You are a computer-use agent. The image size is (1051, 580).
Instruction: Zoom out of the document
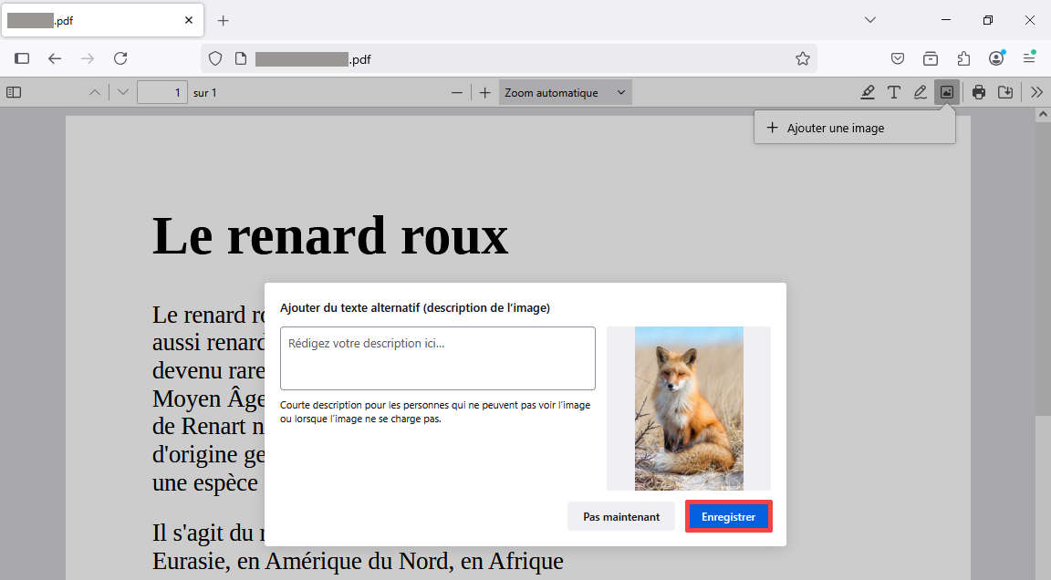(x=457, y=91)
